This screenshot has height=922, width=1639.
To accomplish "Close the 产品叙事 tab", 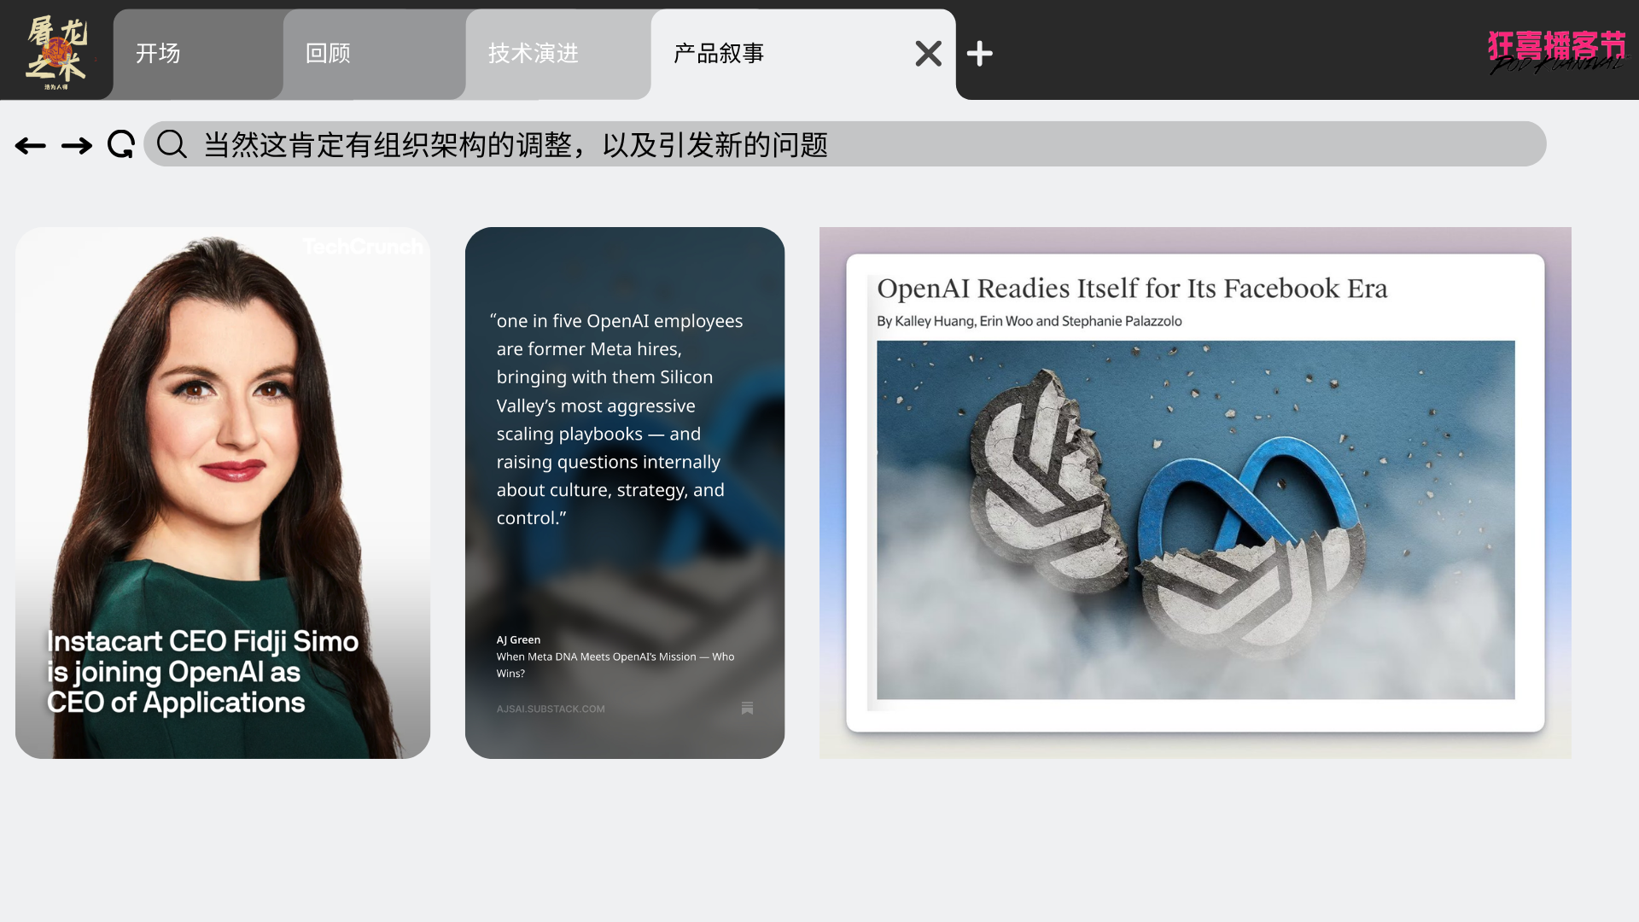I will coord(928,54).
